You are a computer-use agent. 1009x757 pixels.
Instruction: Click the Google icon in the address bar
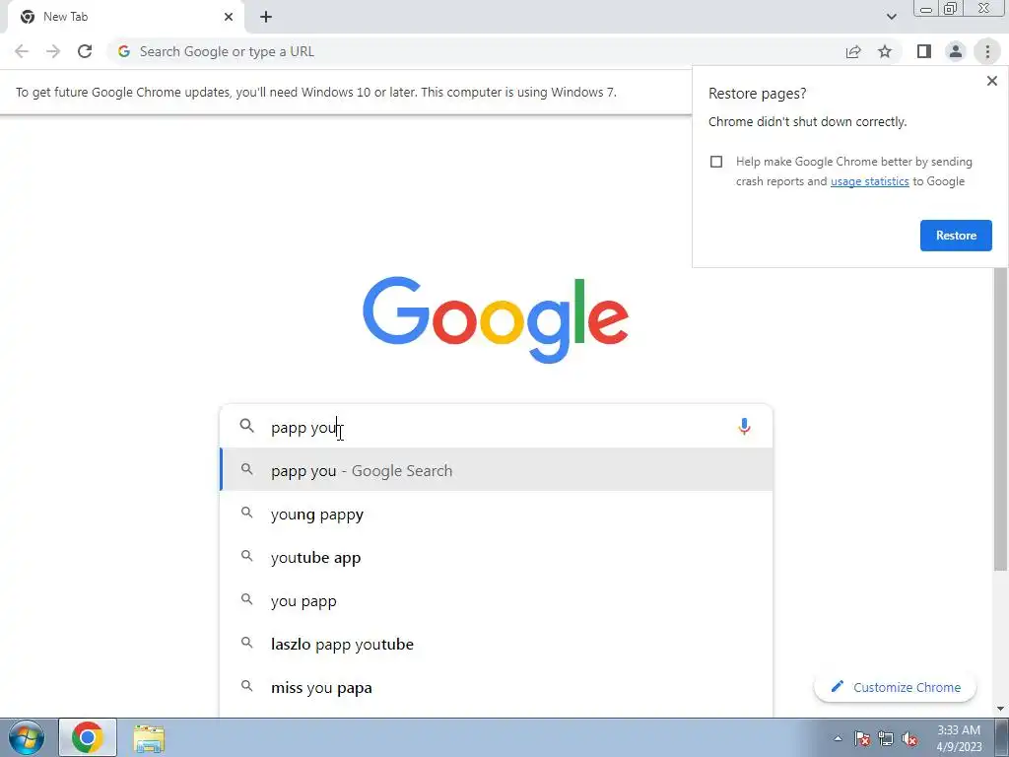pos(124,51)
